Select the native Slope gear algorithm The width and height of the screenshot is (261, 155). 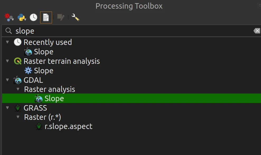point(44,71)
